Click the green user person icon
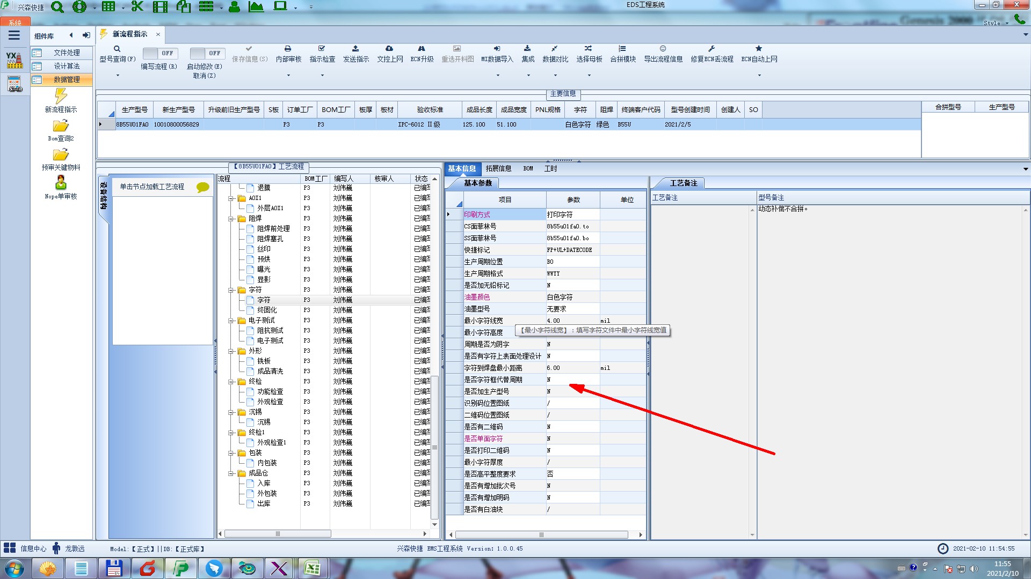Image resolution: width=1031 pixels, height=579 pixels. [234, 7]
